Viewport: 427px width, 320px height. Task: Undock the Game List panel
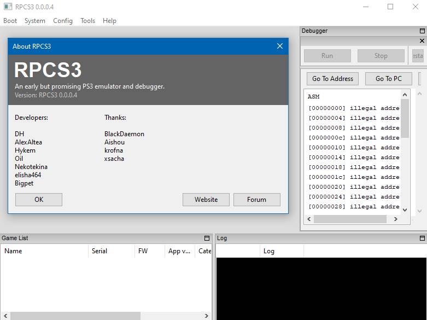(207, 238)
